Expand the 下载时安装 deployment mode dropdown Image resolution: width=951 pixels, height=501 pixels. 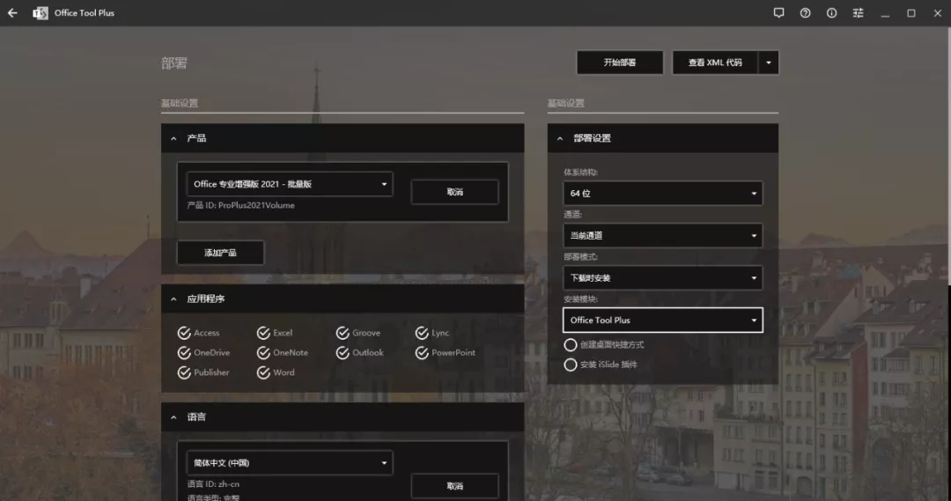pyautogui.click(x=662, y=278)
